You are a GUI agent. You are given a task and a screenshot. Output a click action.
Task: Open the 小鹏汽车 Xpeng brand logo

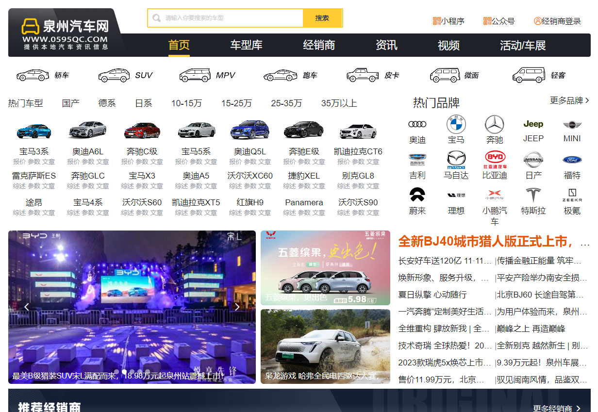tap(495, 195)
